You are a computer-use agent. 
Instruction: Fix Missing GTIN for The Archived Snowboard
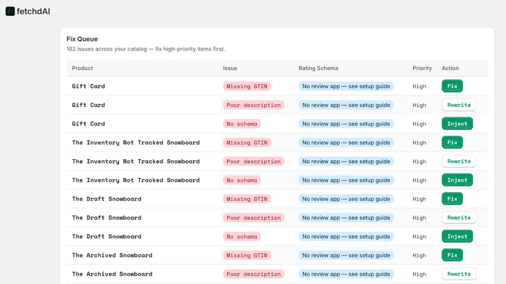(452, 255)
